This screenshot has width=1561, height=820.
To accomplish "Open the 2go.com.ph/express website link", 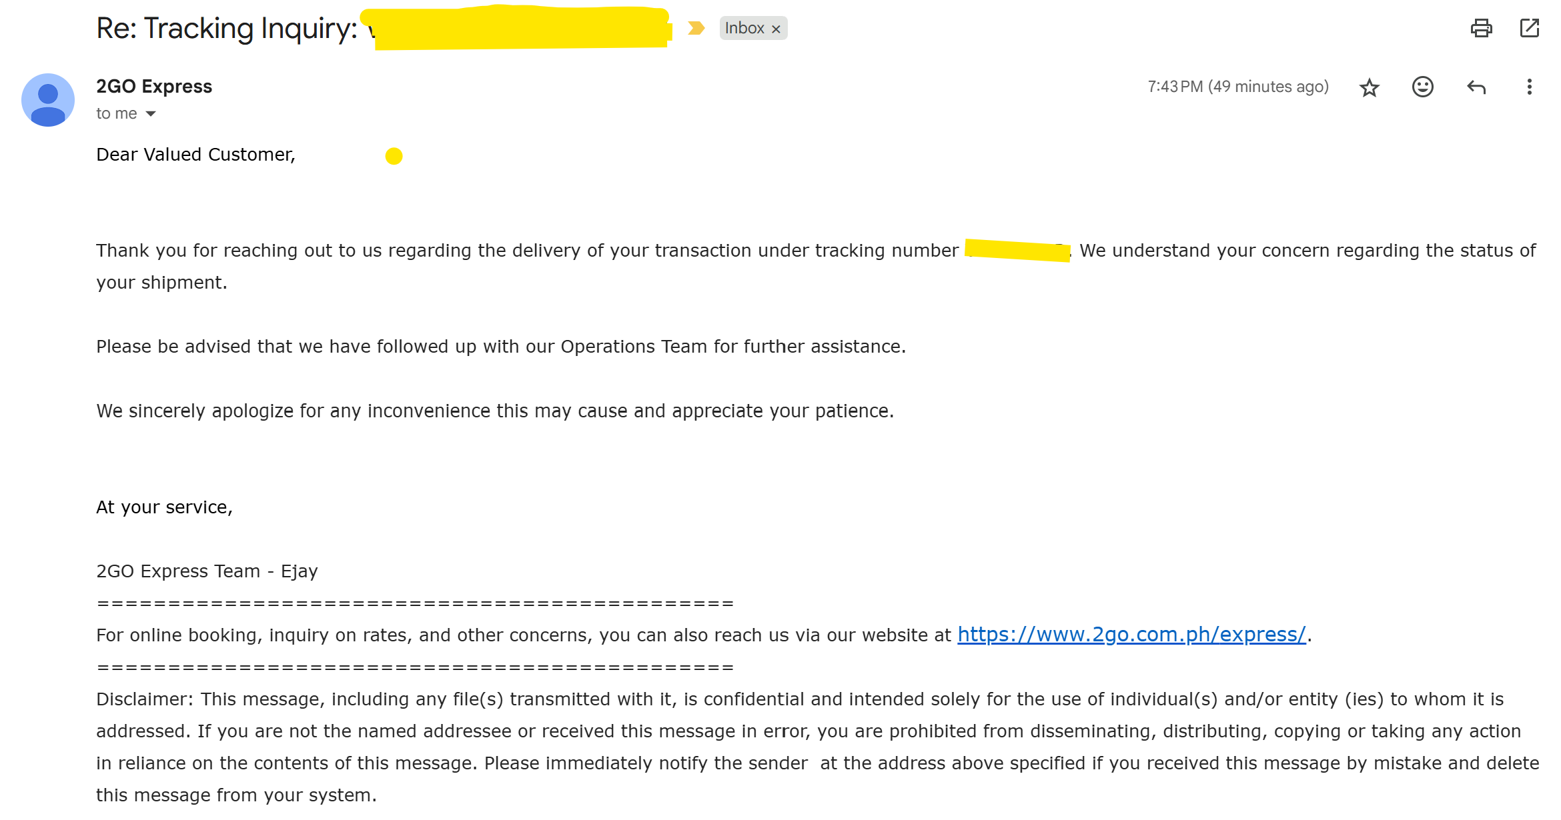I will coord(1131,635).
